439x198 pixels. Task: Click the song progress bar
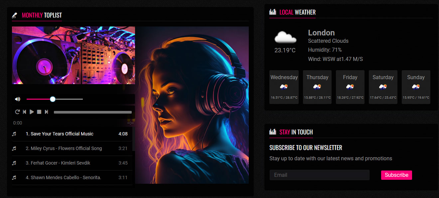tap(93, 112)
